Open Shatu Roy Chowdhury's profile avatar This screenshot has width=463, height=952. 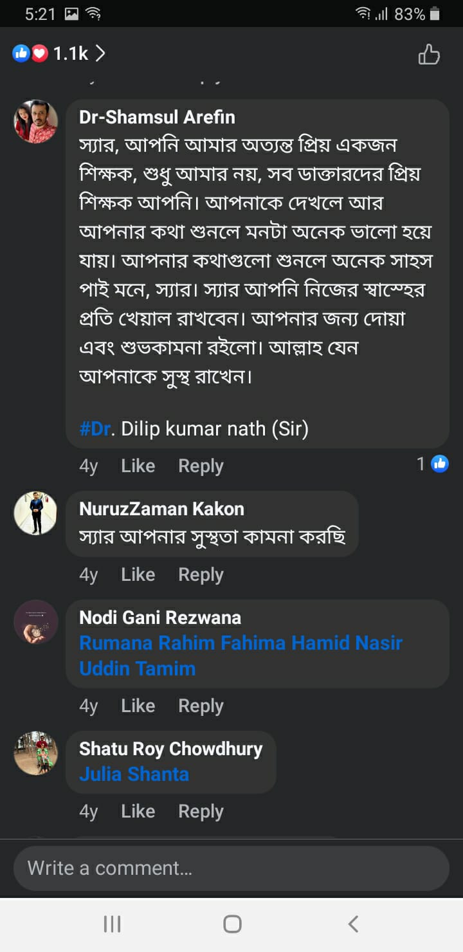pyautogui.click(x=36, y=753)
